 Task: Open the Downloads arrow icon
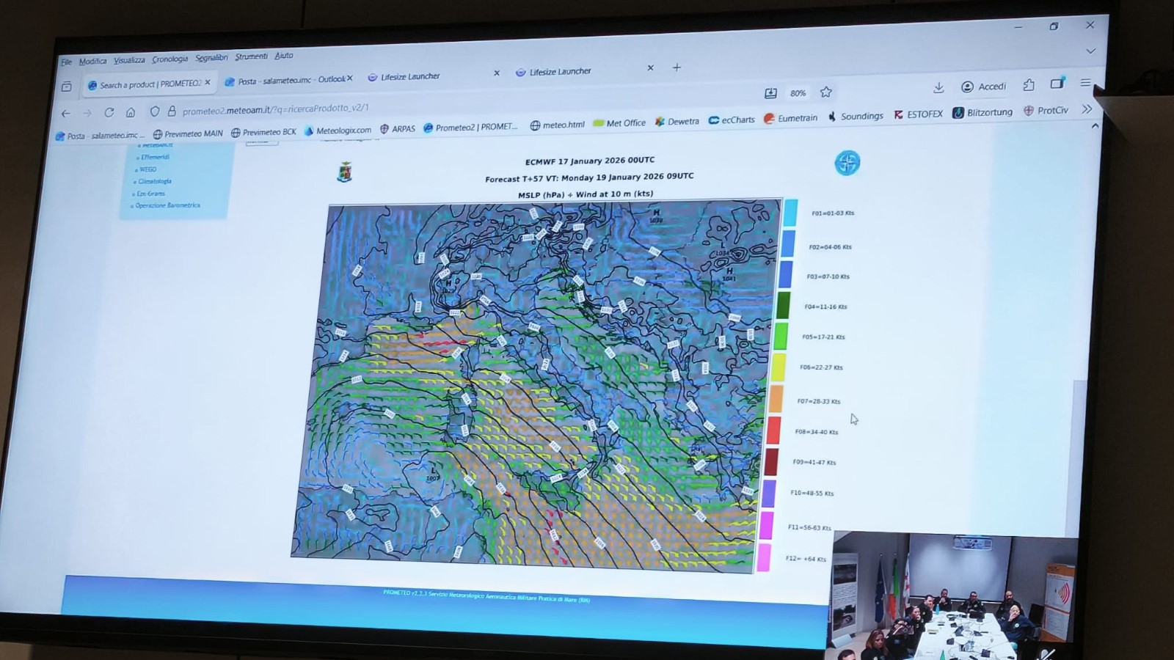(x=938, y=87)
